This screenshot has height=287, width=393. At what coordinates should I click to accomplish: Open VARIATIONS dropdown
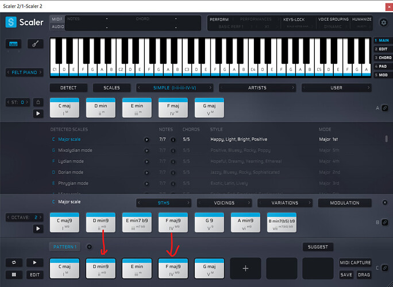click(x=285, y=203)
